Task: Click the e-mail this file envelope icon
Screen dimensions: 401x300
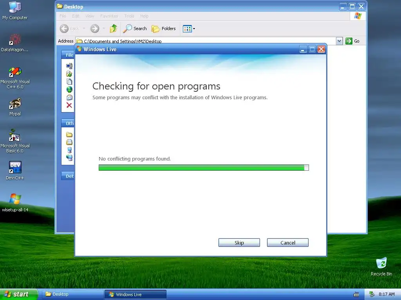Action: pos(69,97)
